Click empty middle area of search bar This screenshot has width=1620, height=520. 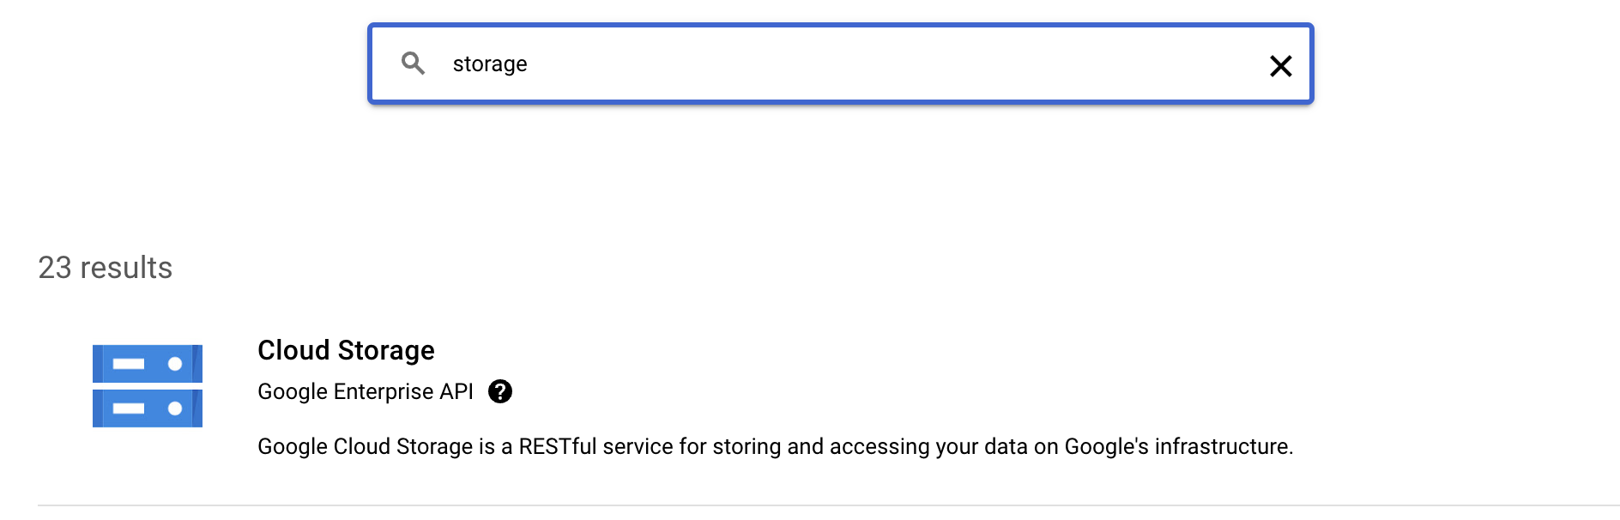click(x=858, y=64)
